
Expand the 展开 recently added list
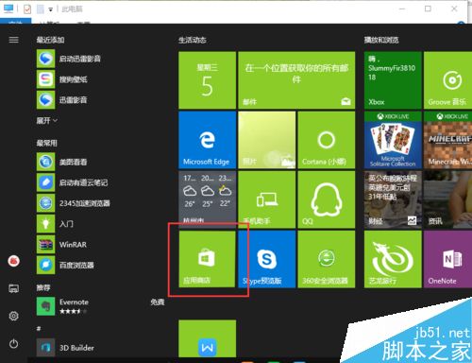tap(47, 120)
